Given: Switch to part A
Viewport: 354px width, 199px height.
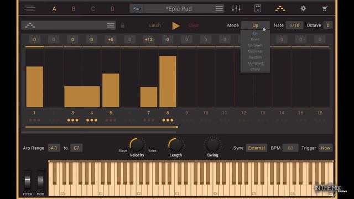Looking at the screenshot, I should 54,9.
